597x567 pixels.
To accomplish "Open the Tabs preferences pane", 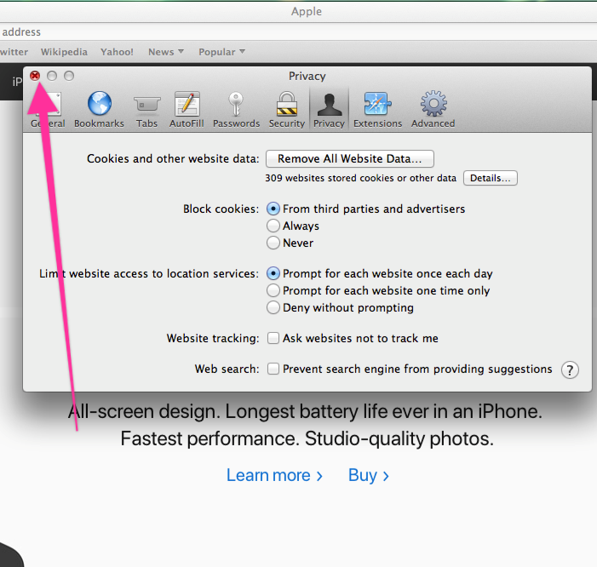I will click(147, 110).
